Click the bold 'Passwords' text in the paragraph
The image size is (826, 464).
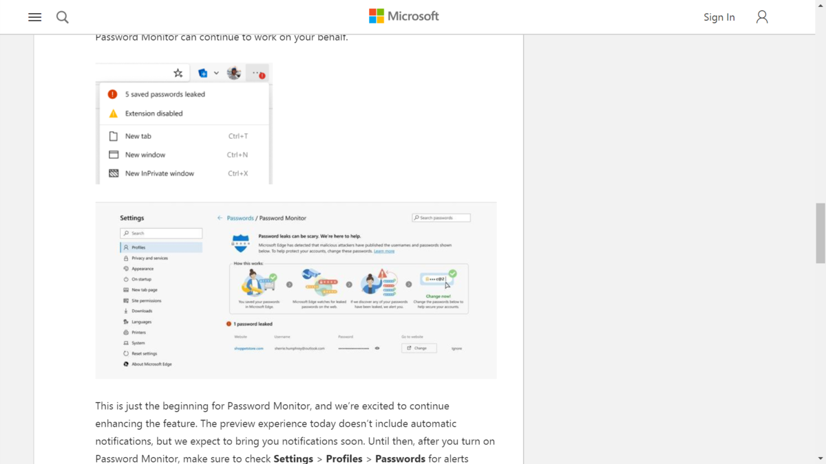point(400,459)
